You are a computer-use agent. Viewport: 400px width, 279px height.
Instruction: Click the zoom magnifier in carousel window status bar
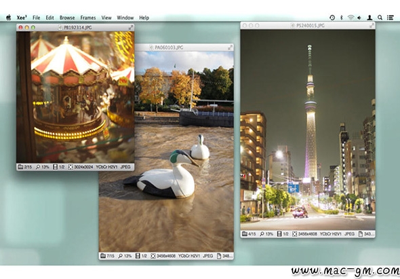(38, 167)
